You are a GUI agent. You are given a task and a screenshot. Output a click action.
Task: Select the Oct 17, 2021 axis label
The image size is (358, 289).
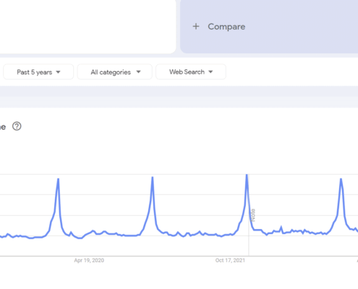coord(230,260)
